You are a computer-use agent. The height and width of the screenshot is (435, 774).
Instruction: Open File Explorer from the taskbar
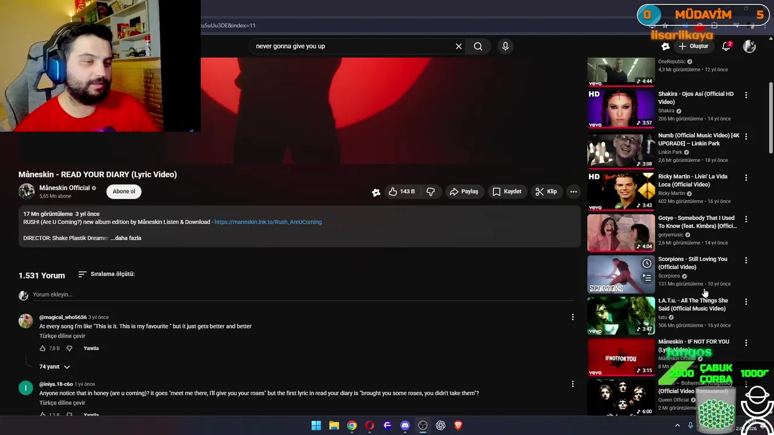334,425
